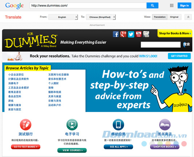Open the newspaper newsletter icon
194x157 pixels.
pyautogui.click(x=146, y=34)
